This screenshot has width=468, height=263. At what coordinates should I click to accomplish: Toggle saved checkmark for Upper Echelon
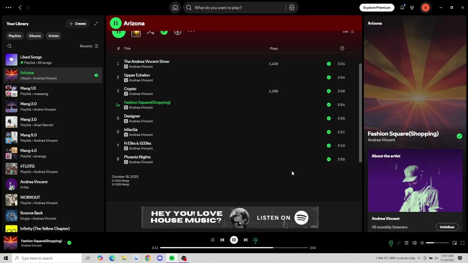329,77
